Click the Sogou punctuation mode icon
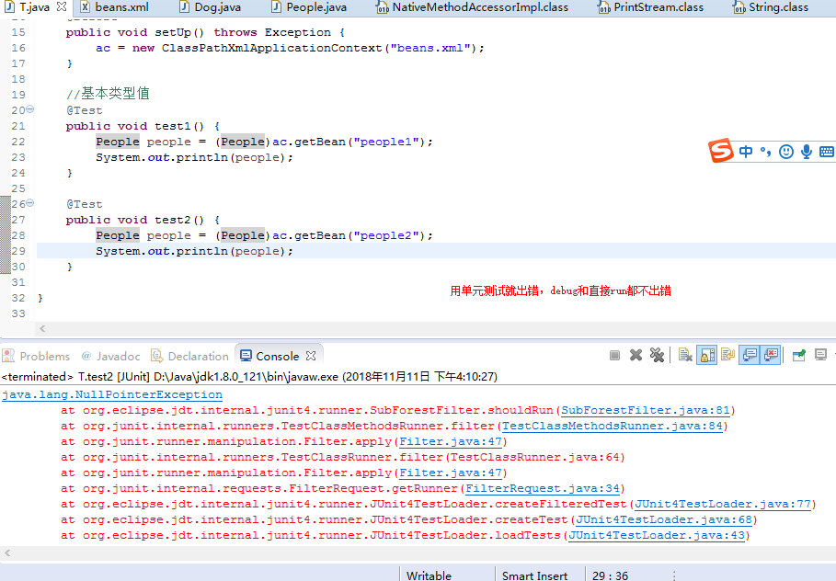The width and height of the screenshot is (836, 581). point(765,152)
